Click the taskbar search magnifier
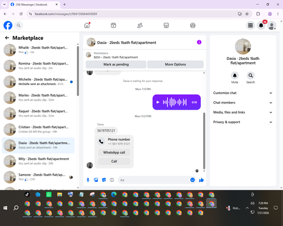 coord(16,208)
